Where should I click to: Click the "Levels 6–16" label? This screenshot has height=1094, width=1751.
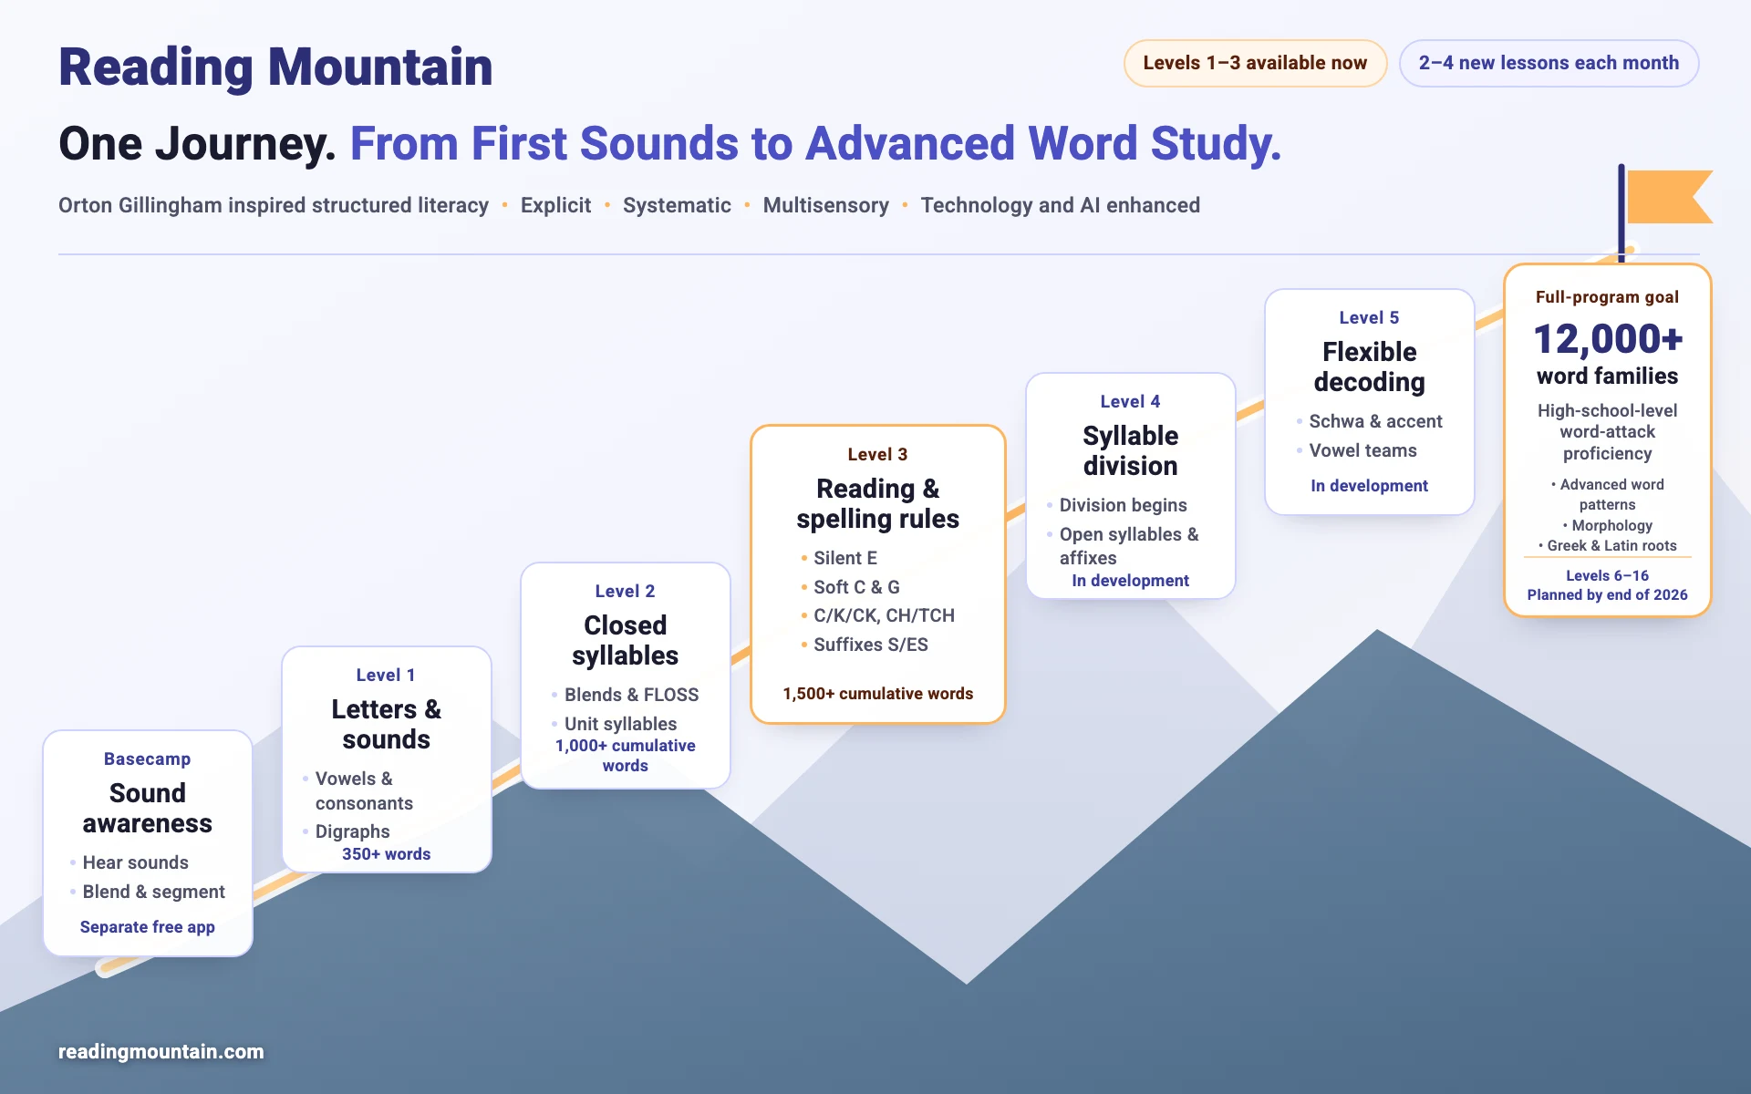pyautogui.click(x=1607, y=576)
